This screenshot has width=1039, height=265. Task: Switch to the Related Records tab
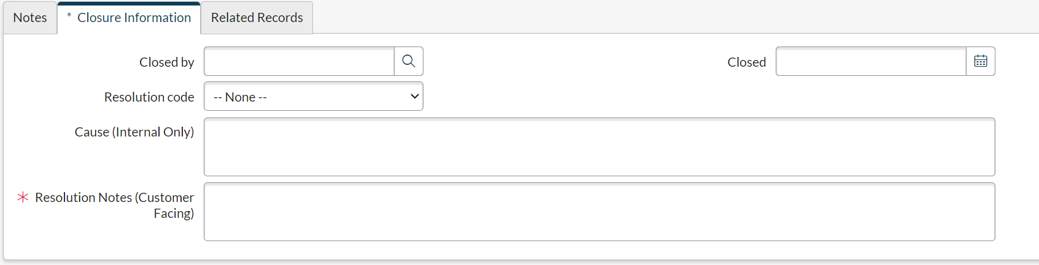[257, 18]
